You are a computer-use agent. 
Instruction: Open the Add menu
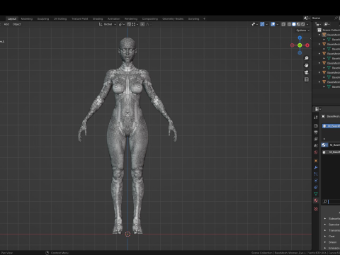6,24
